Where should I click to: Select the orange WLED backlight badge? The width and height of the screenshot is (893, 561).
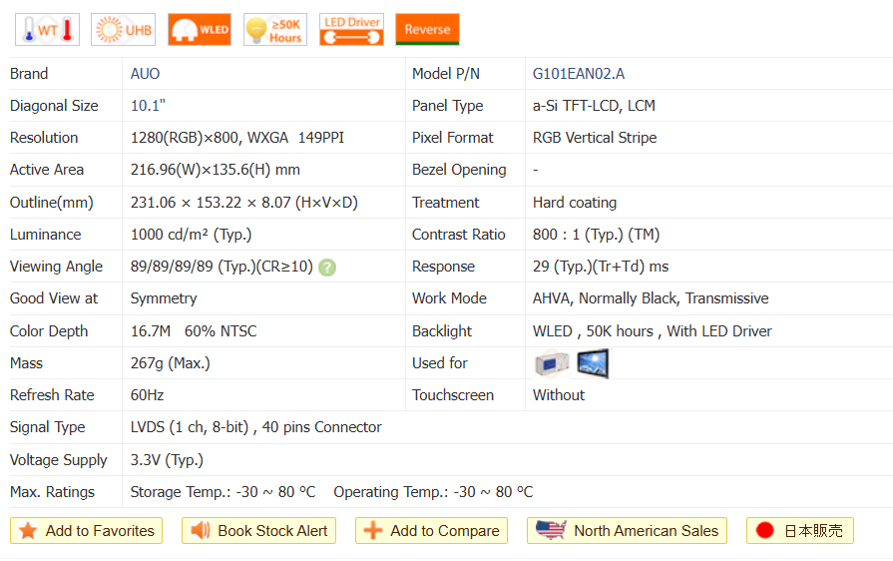coord(200,30)
